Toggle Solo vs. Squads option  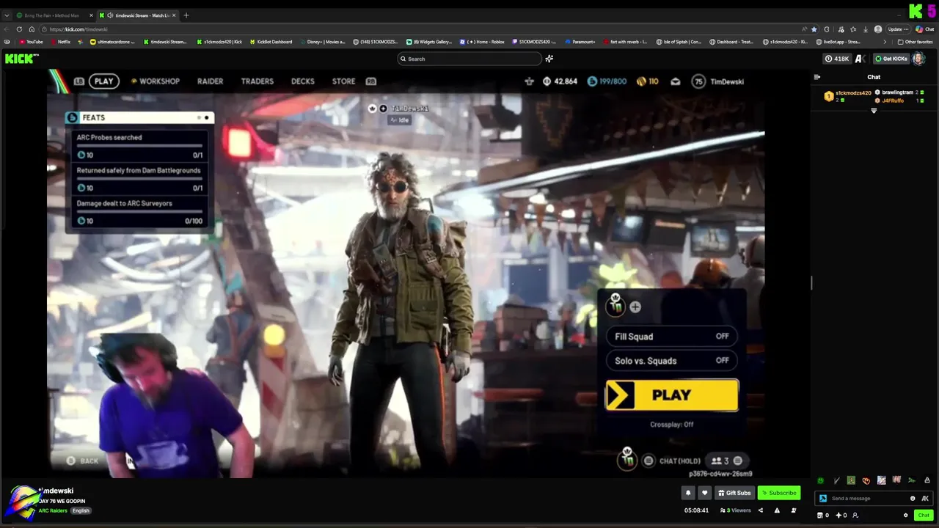coord(671,361)
